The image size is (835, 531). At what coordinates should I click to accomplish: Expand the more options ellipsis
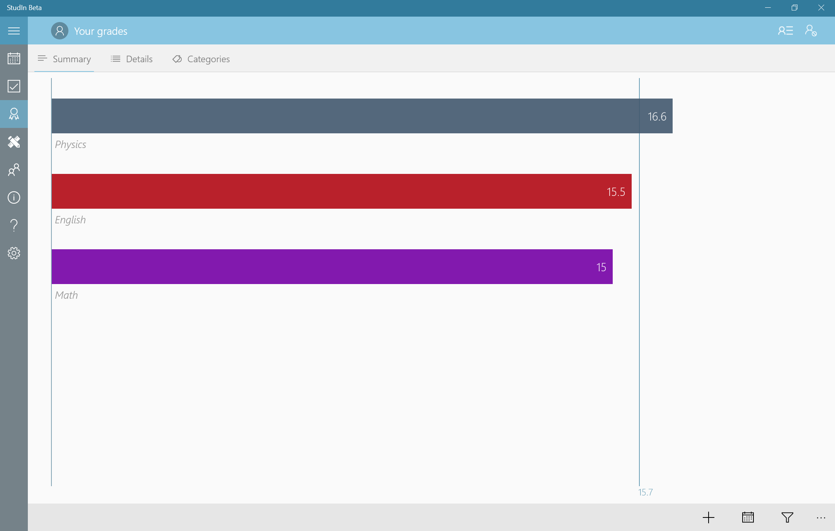[x=821, y=517]
